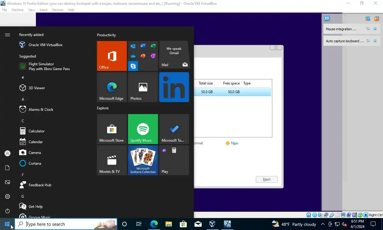Open Pictures icon in Start sidebar
Viewport: 383px width, 230px height.
(7, 182)
